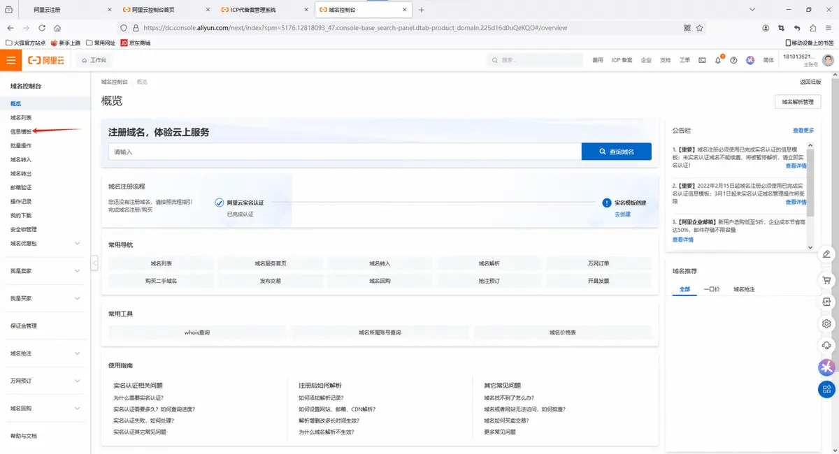Open the browser account icon
The image size is (839, 454).
click(766, 28)
